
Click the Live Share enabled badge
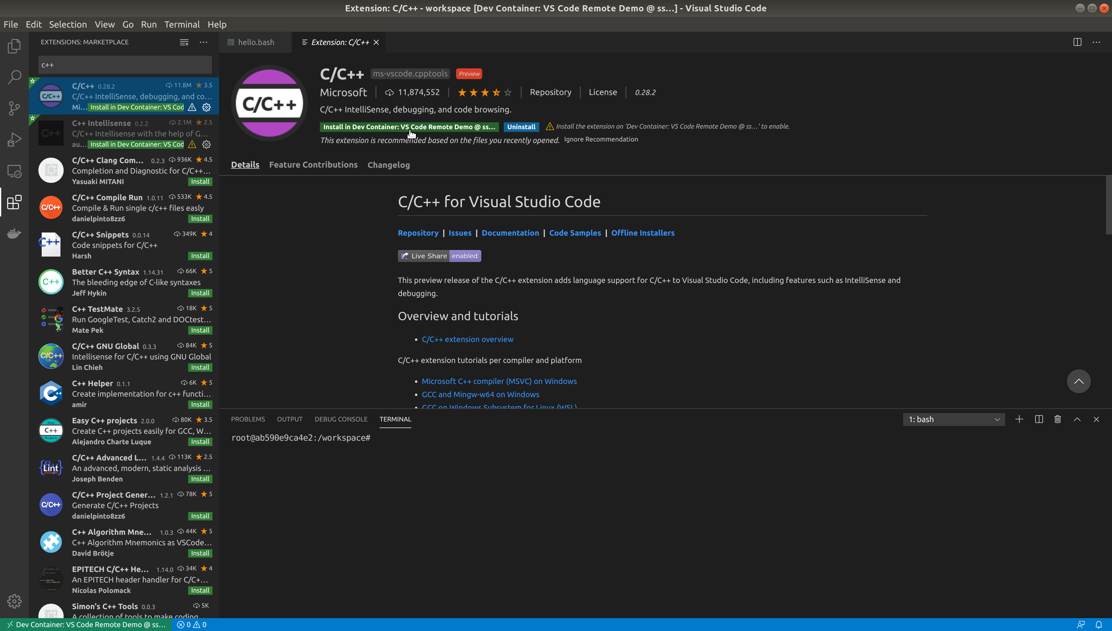coord(439,256)
